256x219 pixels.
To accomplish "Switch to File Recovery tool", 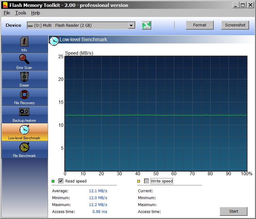I will (24, 97).
